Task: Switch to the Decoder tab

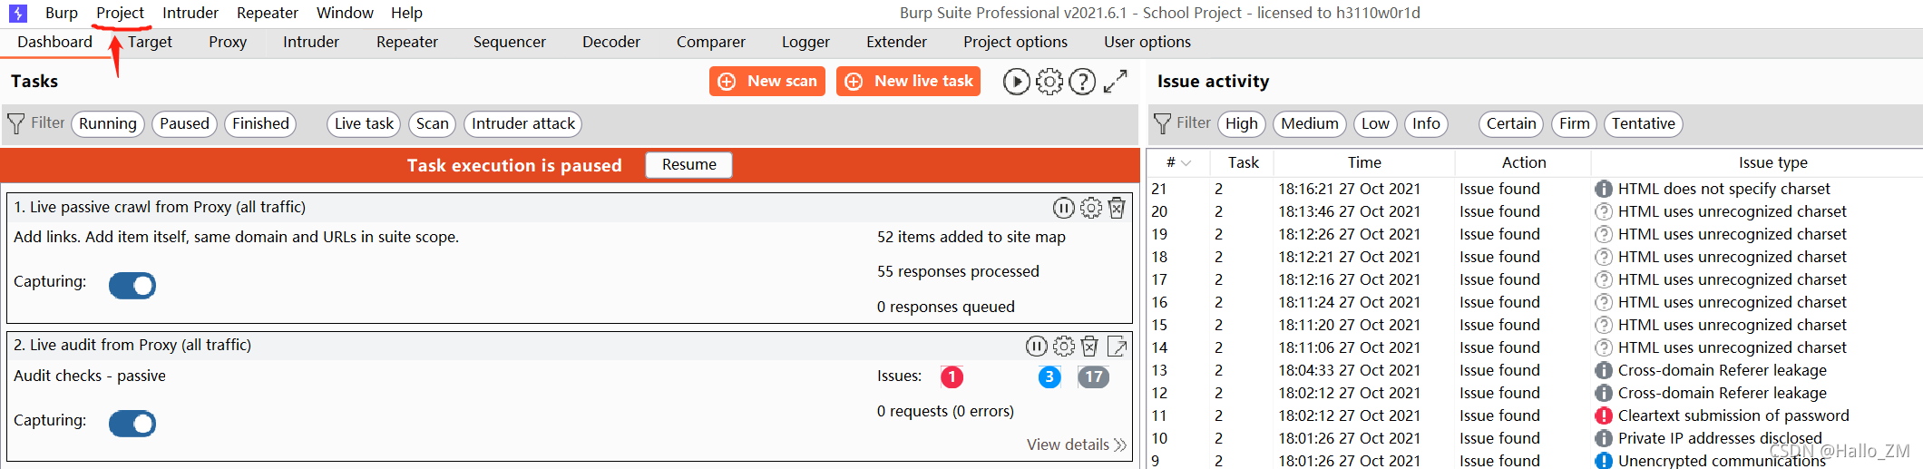Action: click(x=611, y=42)
